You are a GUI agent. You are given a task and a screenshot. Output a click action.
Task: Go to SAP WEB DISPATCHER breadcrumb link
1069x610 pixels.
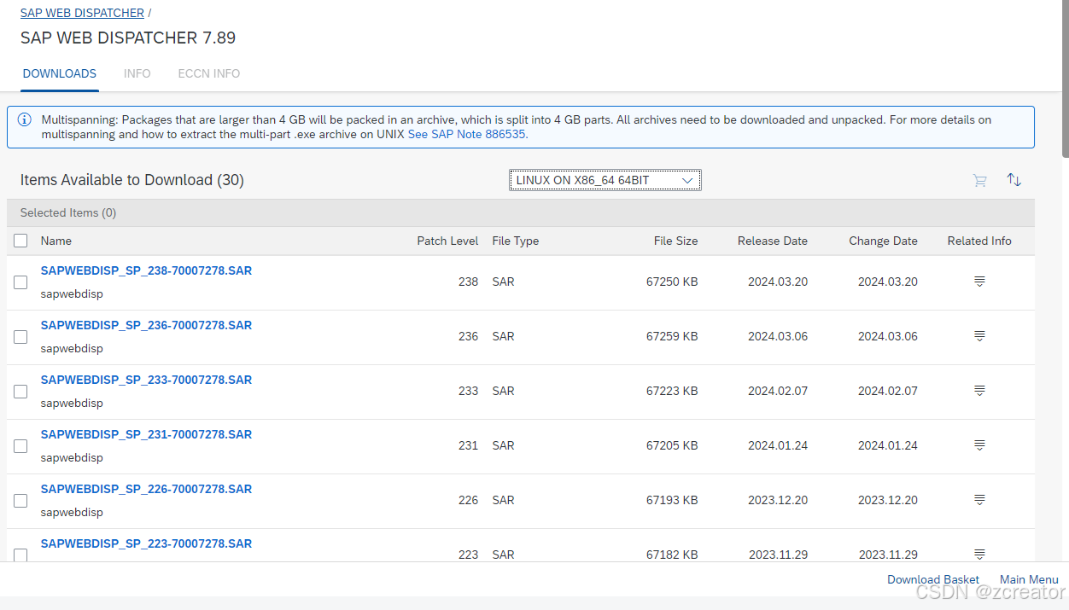(82, 13)
